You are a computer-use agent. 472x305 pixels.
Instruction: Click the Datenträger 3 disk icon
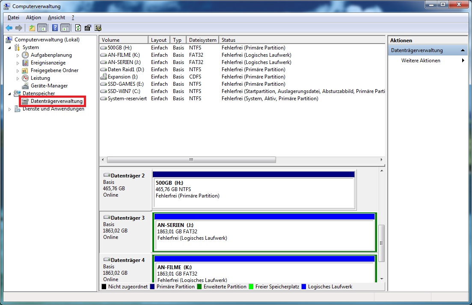coord(107,218)
